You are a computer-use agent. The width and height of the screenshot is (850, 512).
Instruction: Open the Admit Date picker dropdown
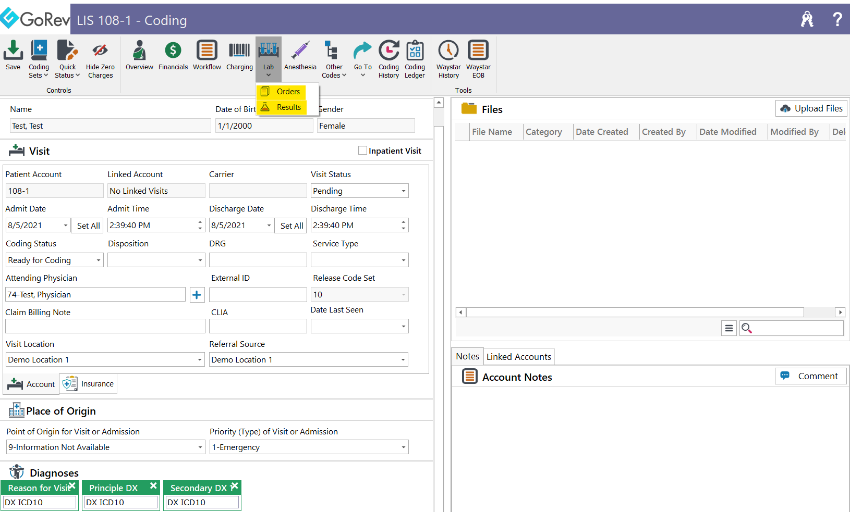[x=66, y=226]
